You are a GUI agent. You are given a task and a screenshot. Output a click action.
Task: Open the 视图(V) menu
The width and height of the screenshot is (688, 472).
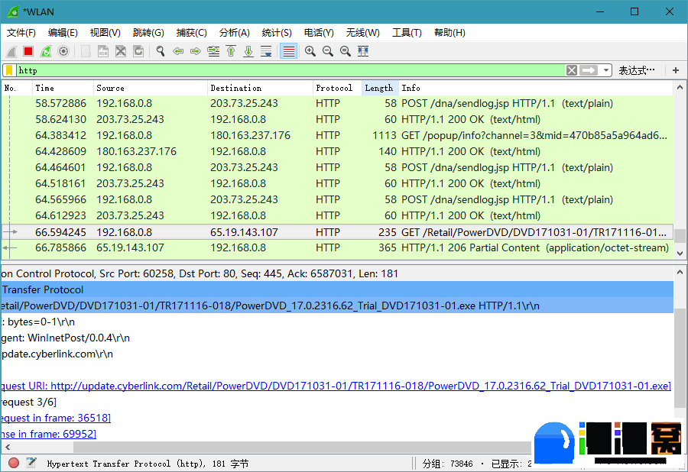click(x=105, y=33)
